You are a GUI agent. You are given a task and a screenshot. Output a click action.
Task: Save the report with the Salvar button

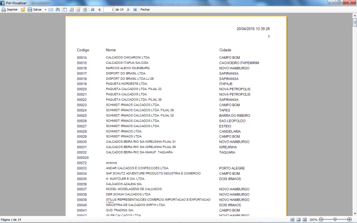click(x=35, y=9)
